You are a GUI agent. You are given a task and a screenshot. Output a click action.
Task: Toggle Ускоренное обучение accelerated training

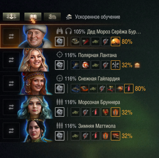tap(93, 17)
